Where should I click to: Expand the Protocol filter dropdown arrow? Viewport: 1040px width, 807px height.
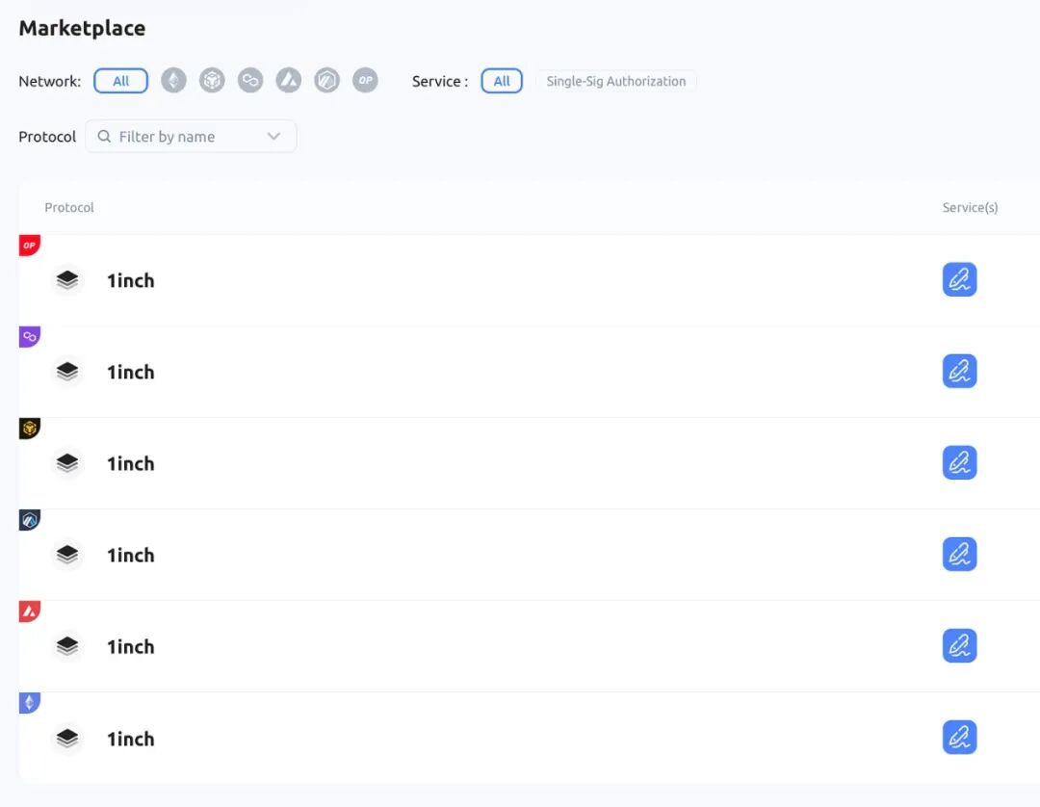[x=273, y=136]
